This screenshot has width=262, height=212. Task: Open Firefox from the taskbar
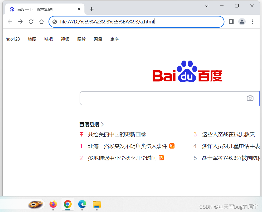point(53,204)
